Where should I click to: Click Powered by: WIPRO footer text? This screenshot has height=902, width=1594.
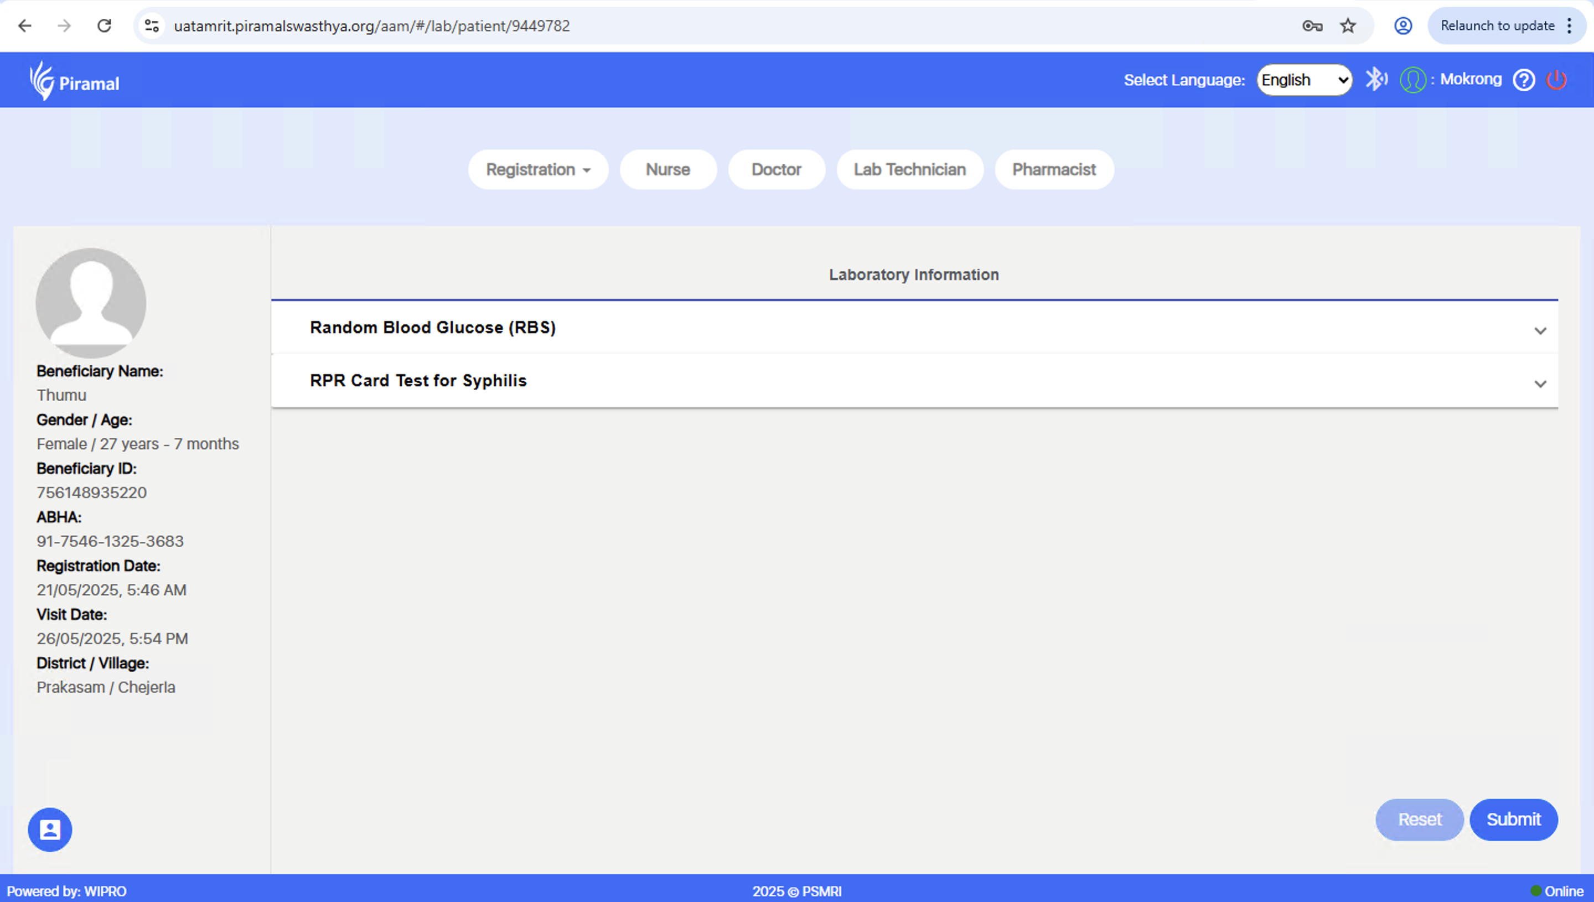[x=67, y=891]
